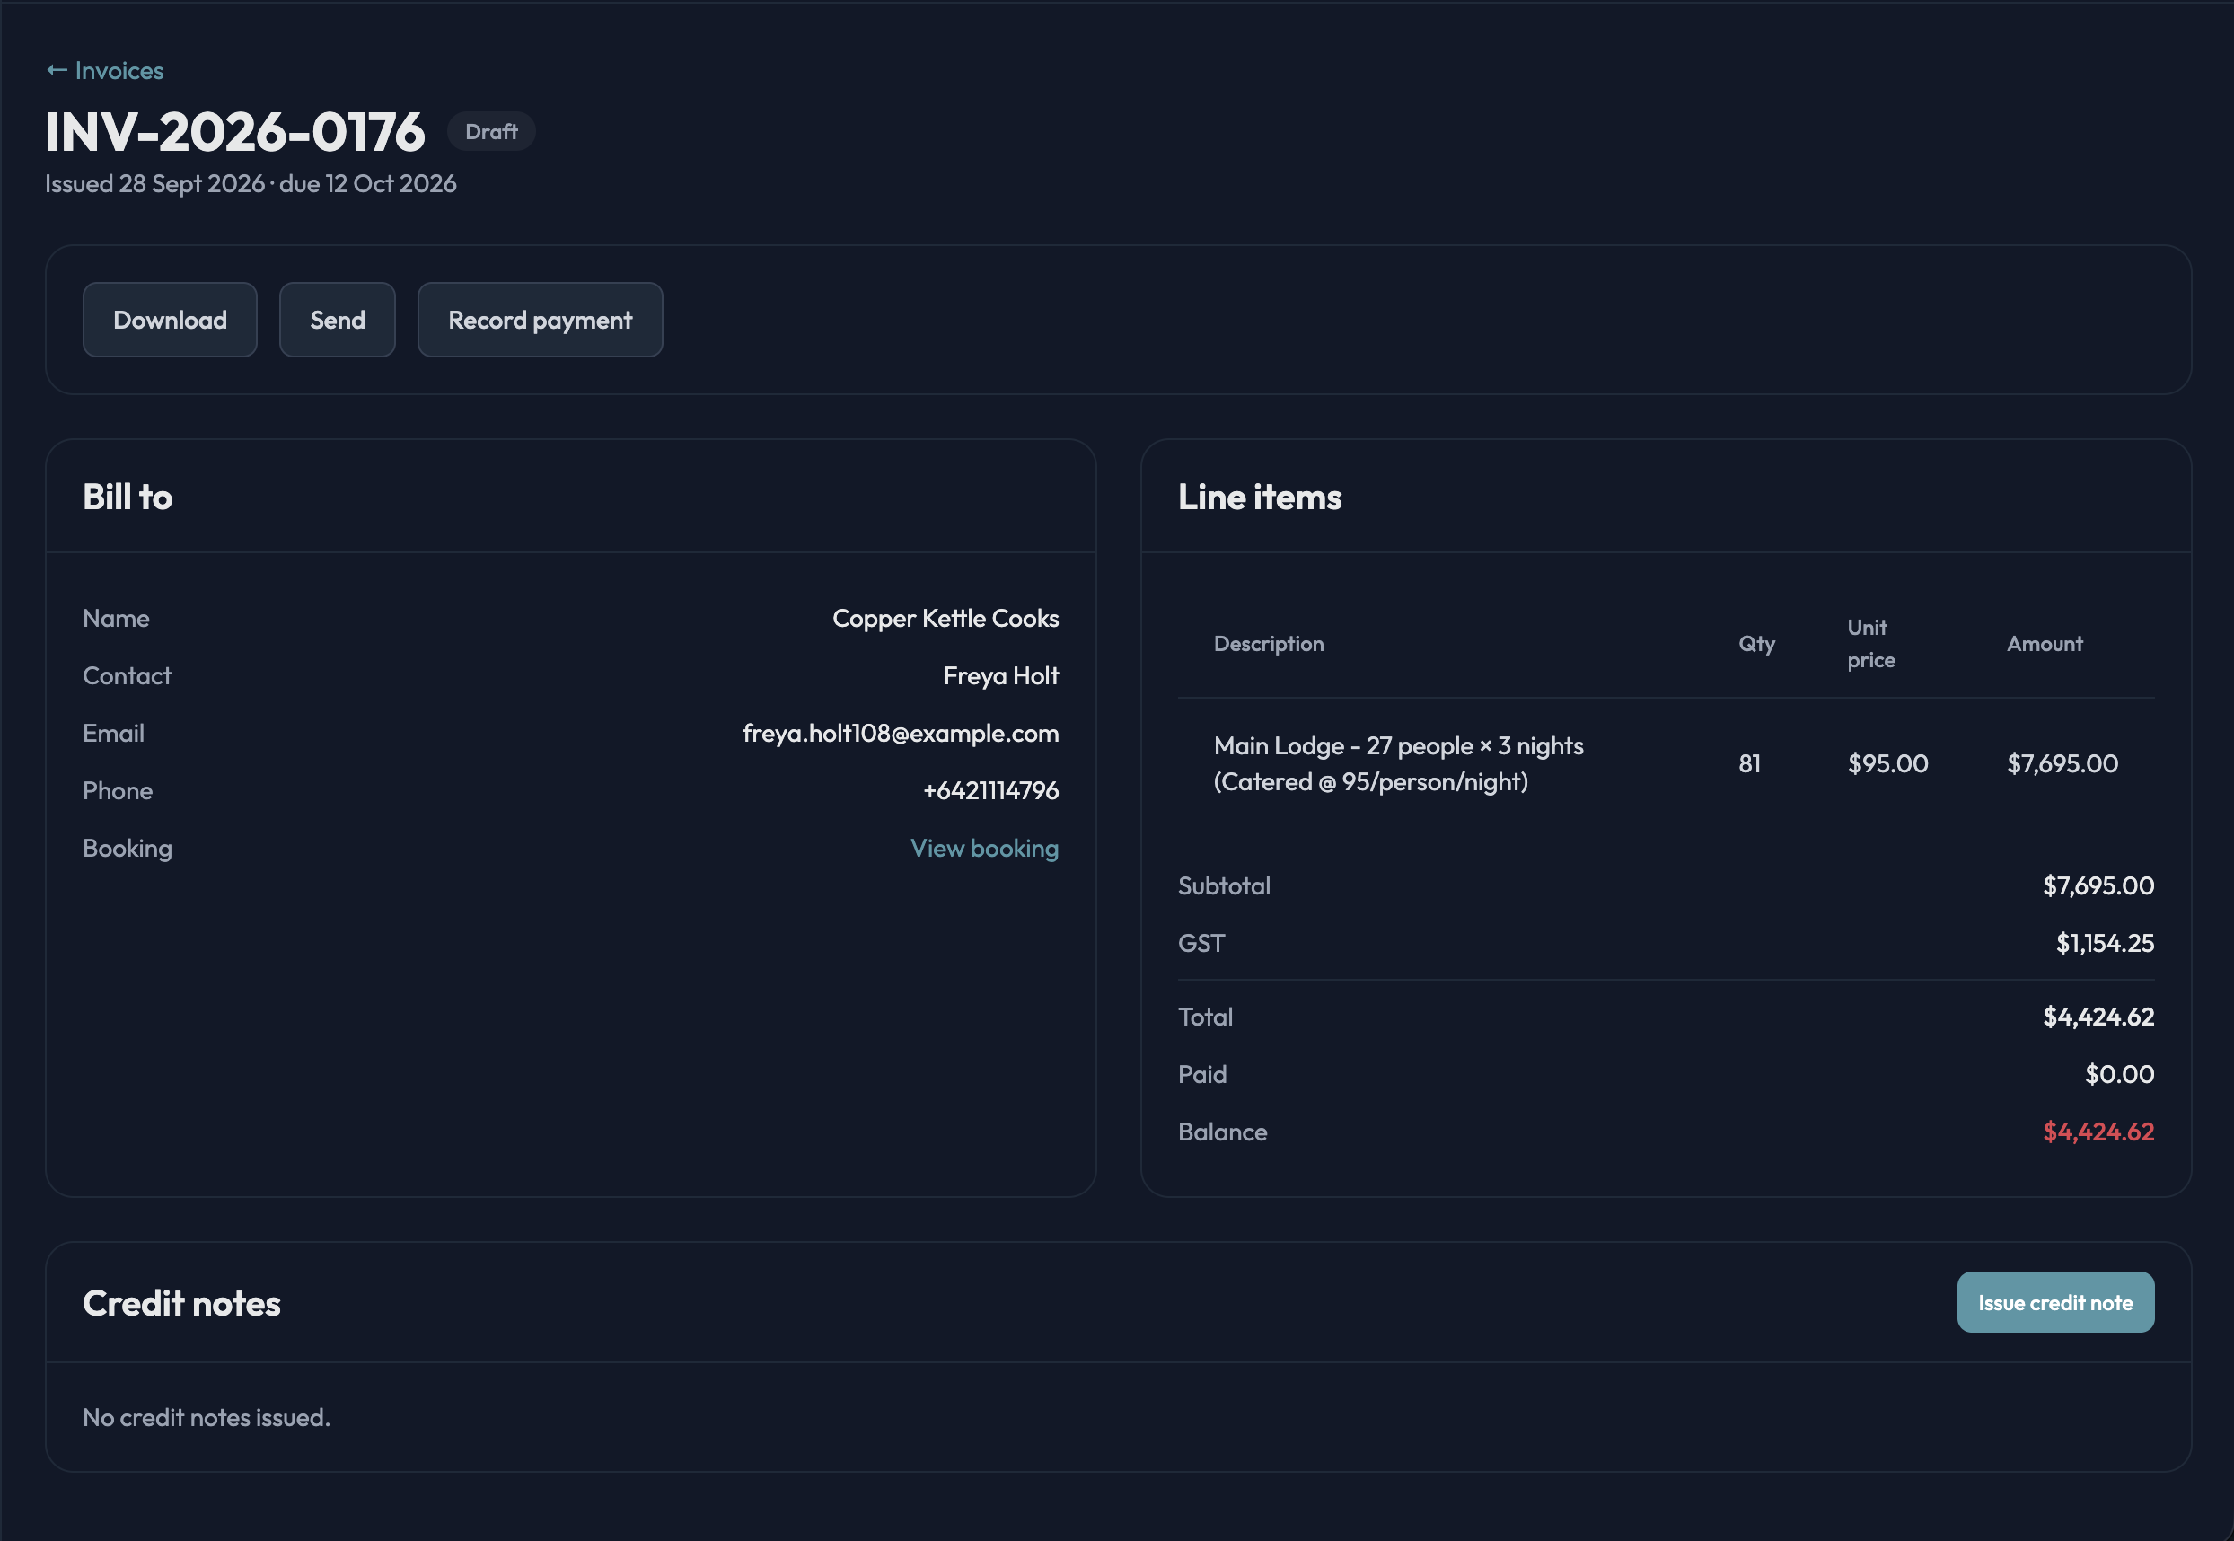Open Record payment
The image size is (2234, 1541).
tap(540, 320)
